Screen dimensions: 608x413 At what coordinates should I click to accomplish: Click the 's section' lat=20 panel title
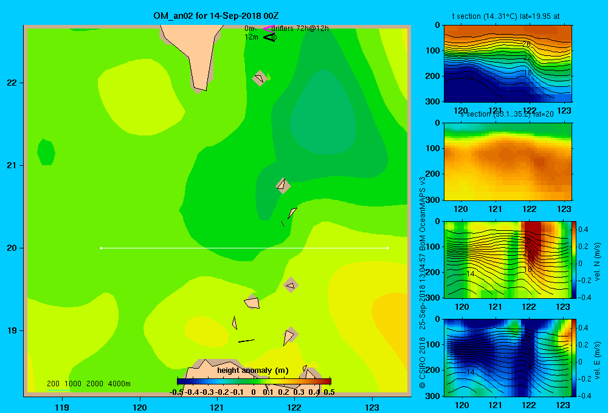[x=507, y=114]
